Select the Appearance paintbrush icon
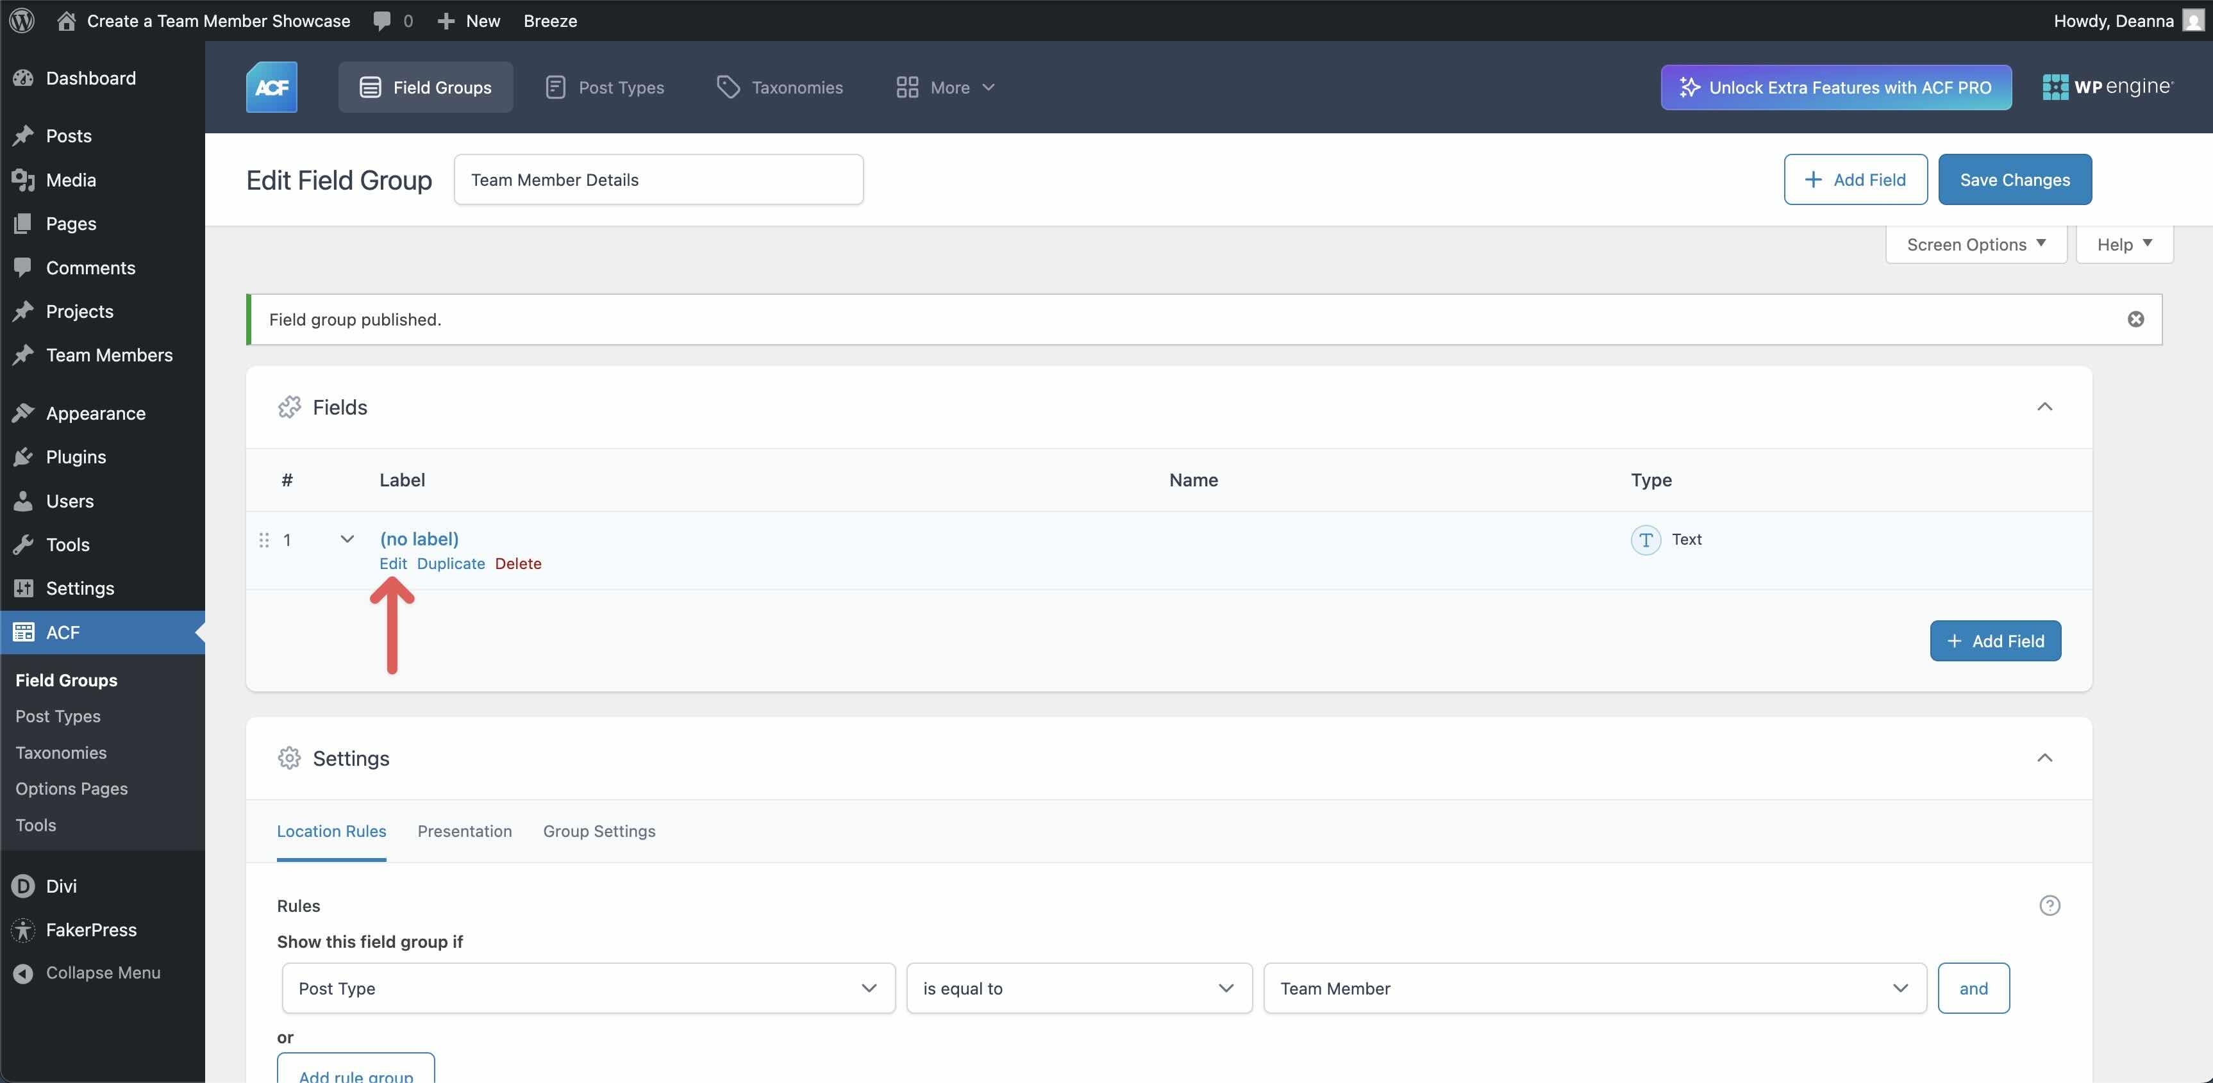This screenshot has width=2213, height=1083. point(23,412)
